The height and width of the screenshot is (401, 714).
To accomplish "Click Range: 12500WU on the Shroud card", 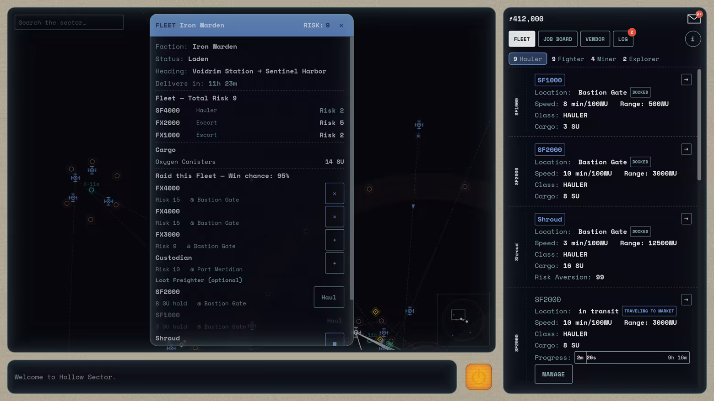I will 648,243.
